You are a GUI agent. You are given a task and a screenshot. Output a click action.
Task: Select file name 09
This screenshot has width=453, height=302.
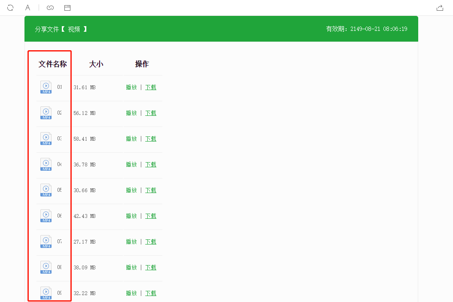pyautogui.click(x=60, y=293)
